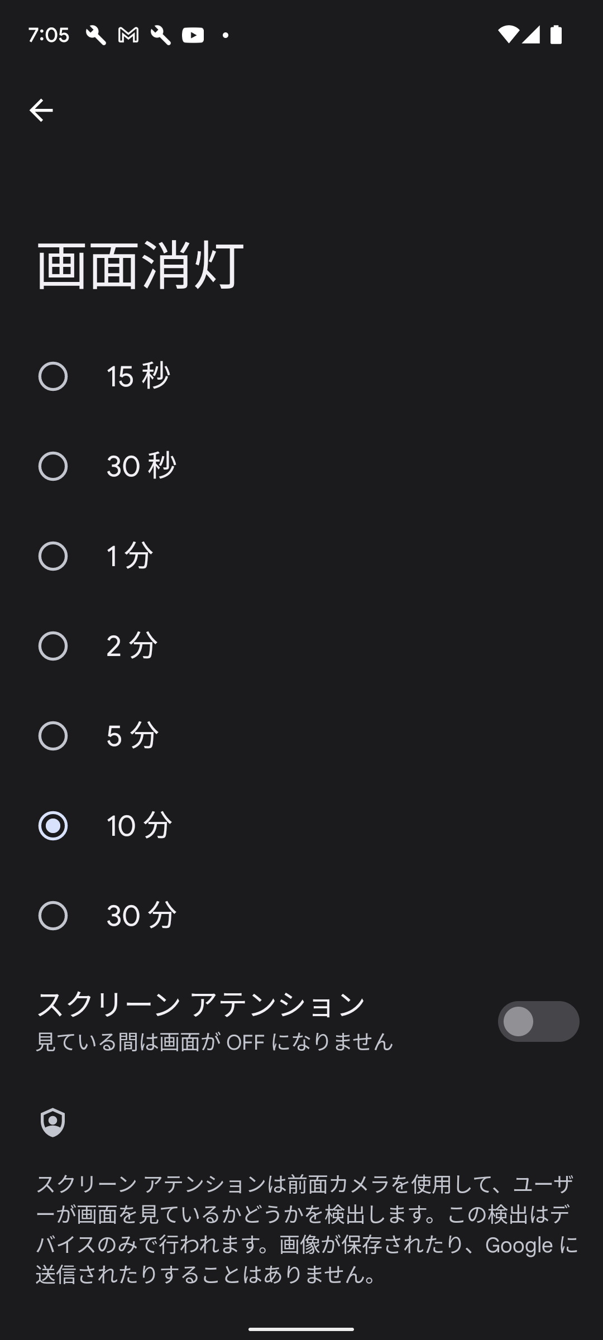Screen dimensions: 603x1340
Task: Tap the mobile signal strength icon
Action: click(x=531, y=35)
